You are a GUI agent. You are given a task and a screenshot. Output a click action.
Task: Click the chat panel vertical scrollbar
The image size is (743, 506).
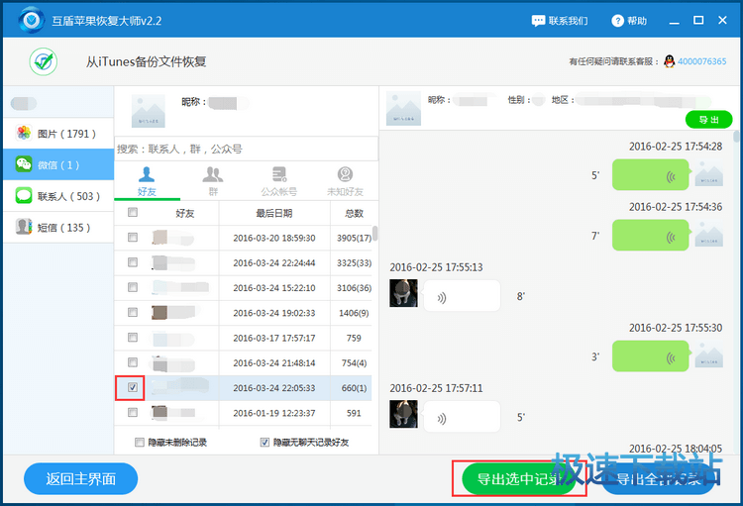[x=736, y=138]
